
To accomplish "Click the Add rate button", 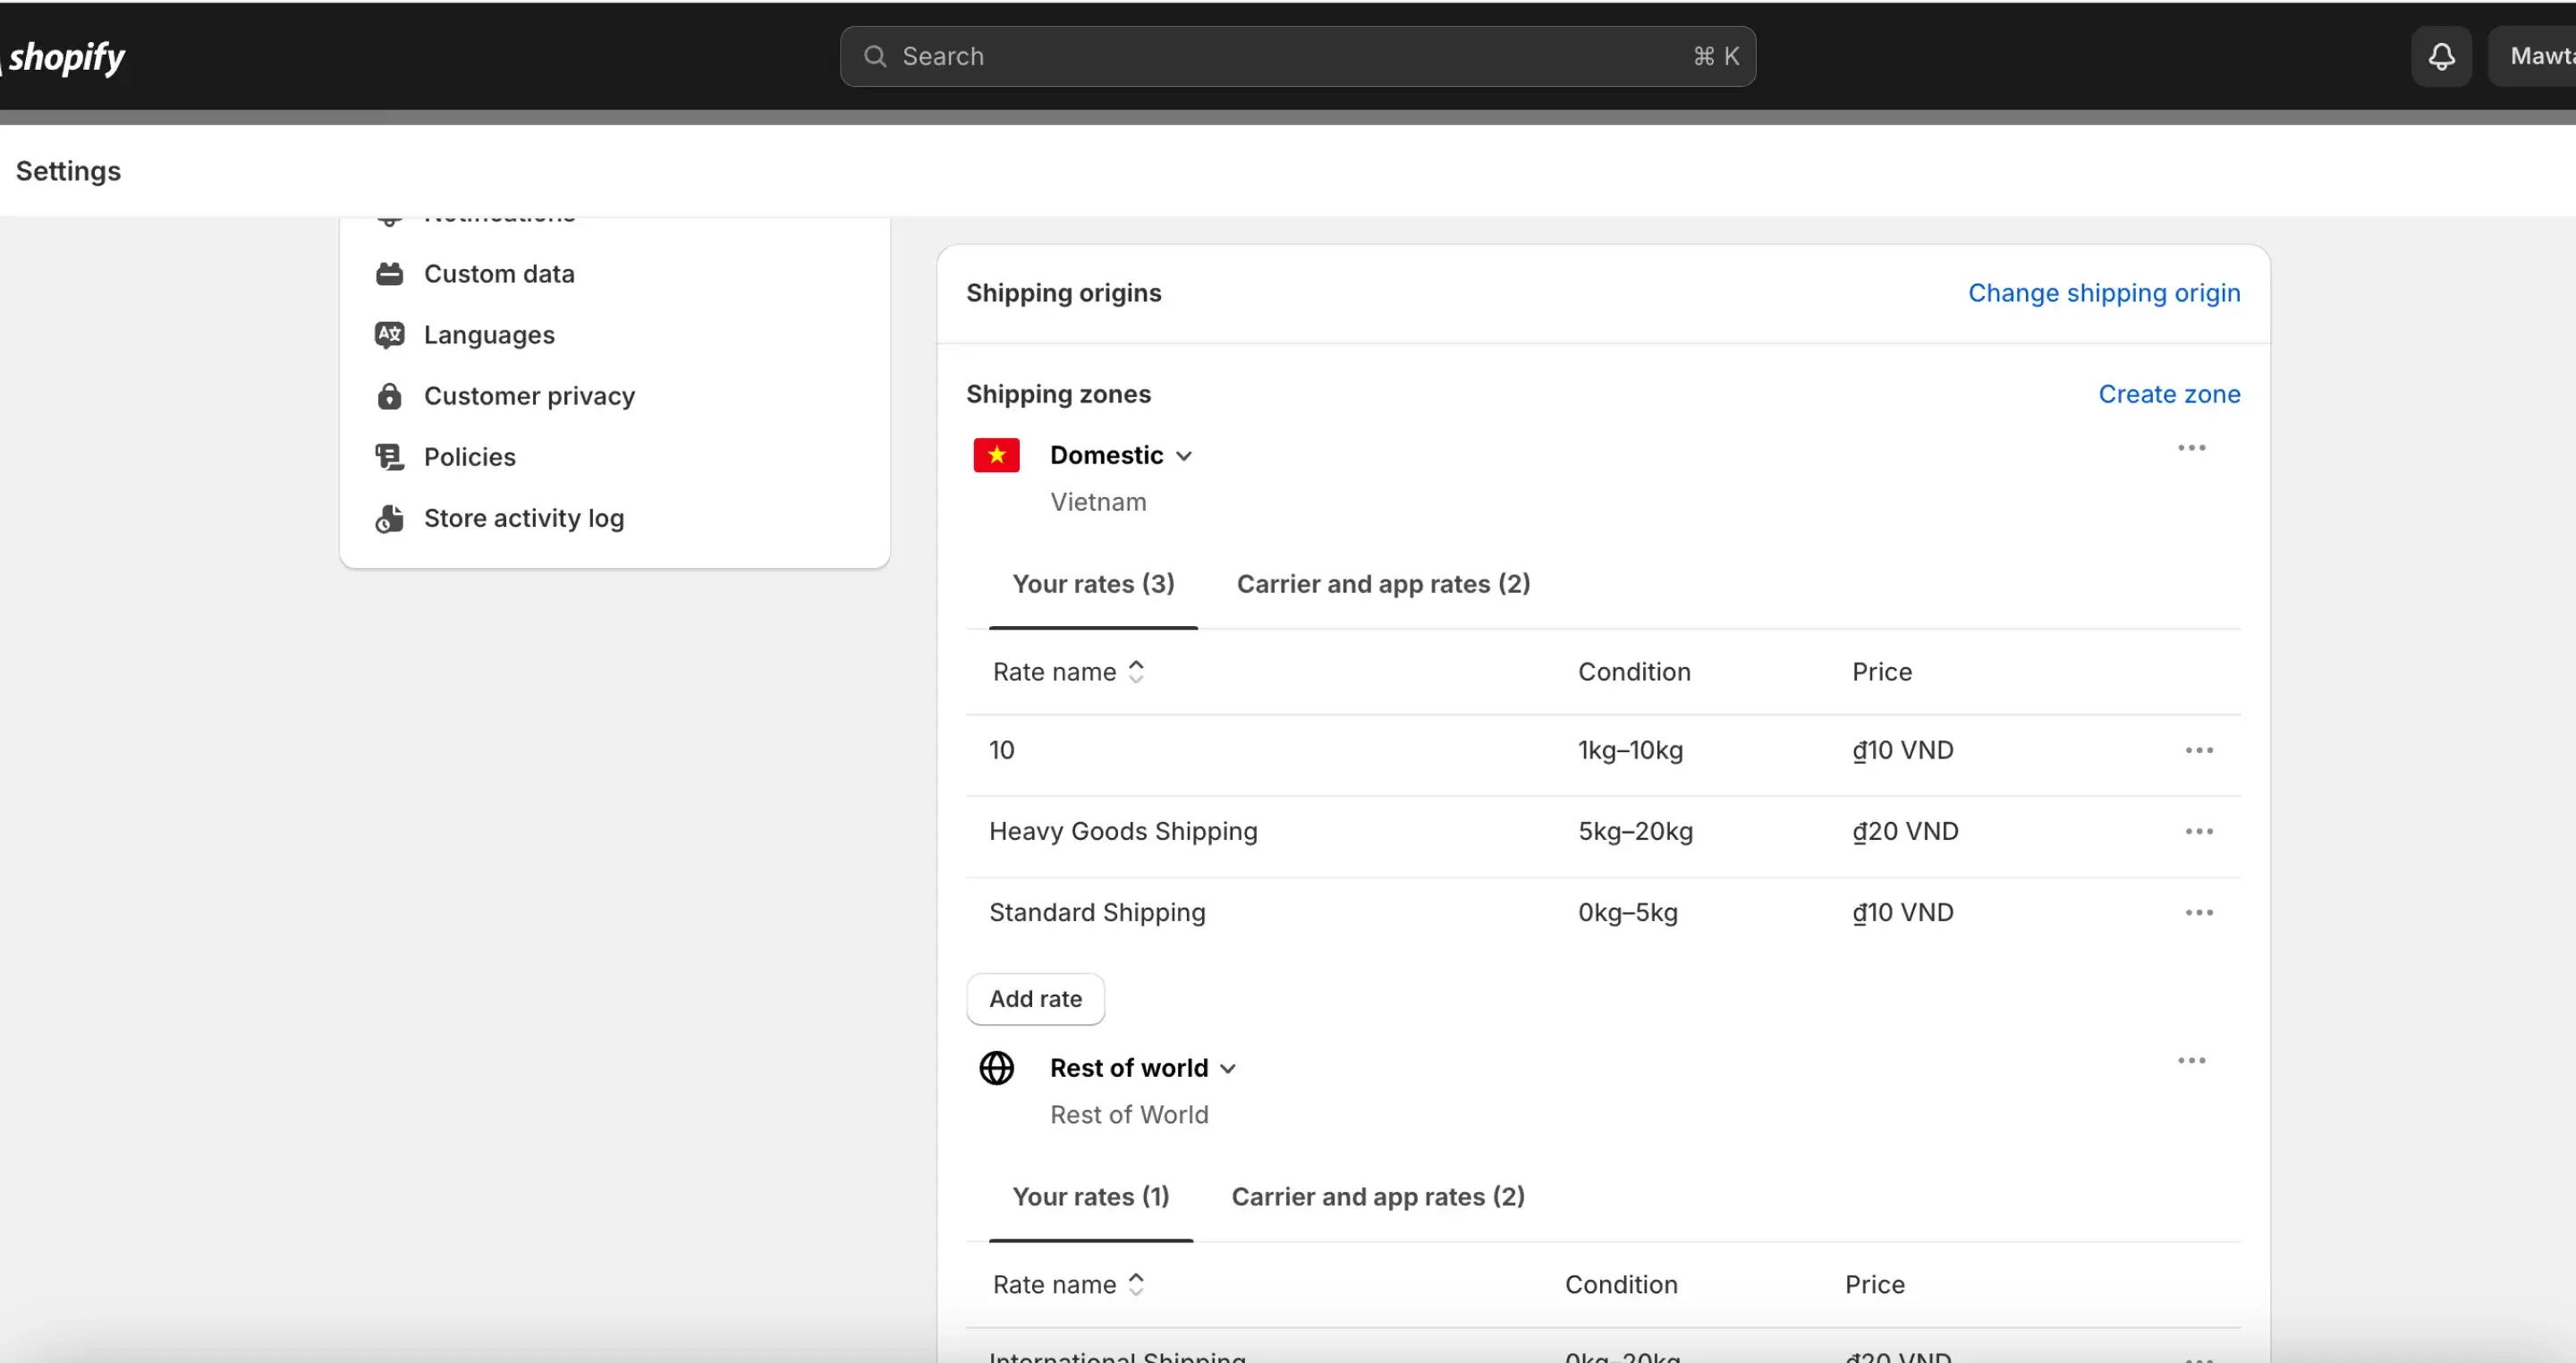I will [x=1035, y=999].
